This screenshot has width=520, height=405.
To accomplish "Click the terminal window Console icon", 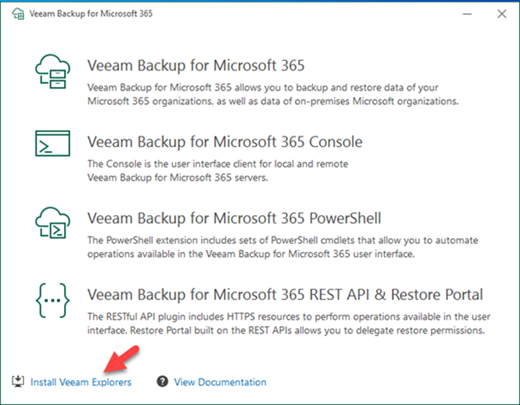I will coord(52,143).
